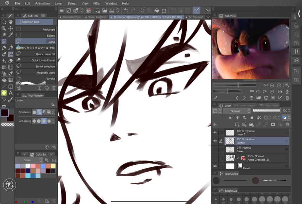302x204 pixels.
Task: Show the Base layer
Action: (215, 149)
